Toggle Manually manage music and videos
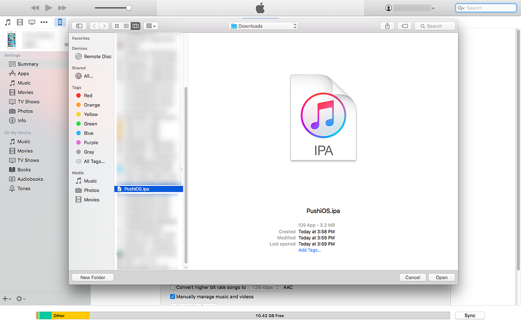This screenshot has width=521, height=325. pos(172,297)
